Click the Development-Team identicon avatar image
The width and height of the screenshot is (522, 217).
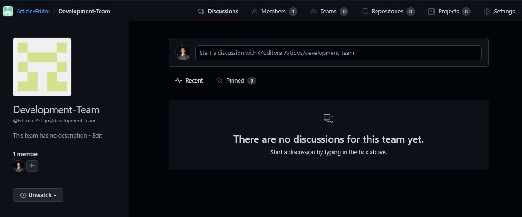click(42, 66)
